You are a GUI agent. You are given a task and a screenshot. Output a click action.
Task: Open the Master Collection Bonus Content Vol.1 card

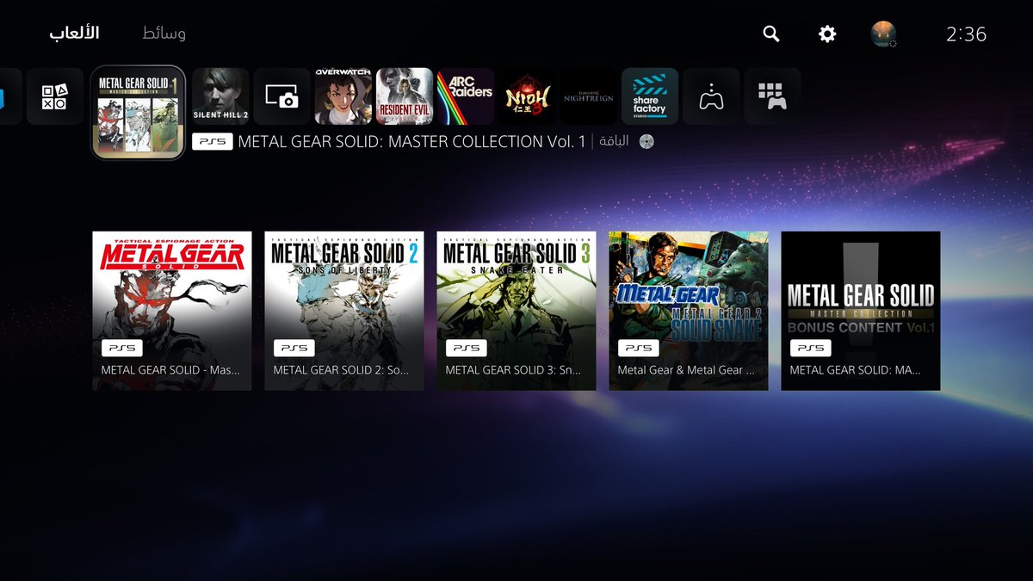click(861, 311)
